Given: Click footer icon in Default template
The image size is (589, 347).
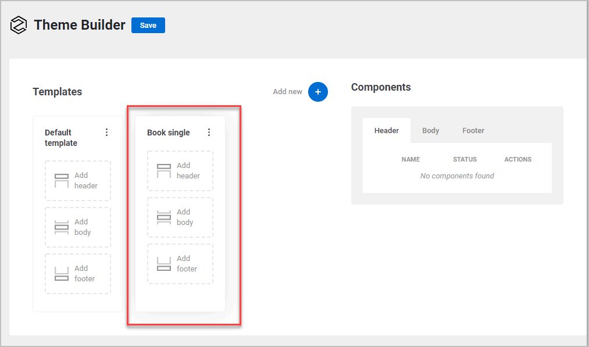Looking at the screenshot, I should (62, 274).
